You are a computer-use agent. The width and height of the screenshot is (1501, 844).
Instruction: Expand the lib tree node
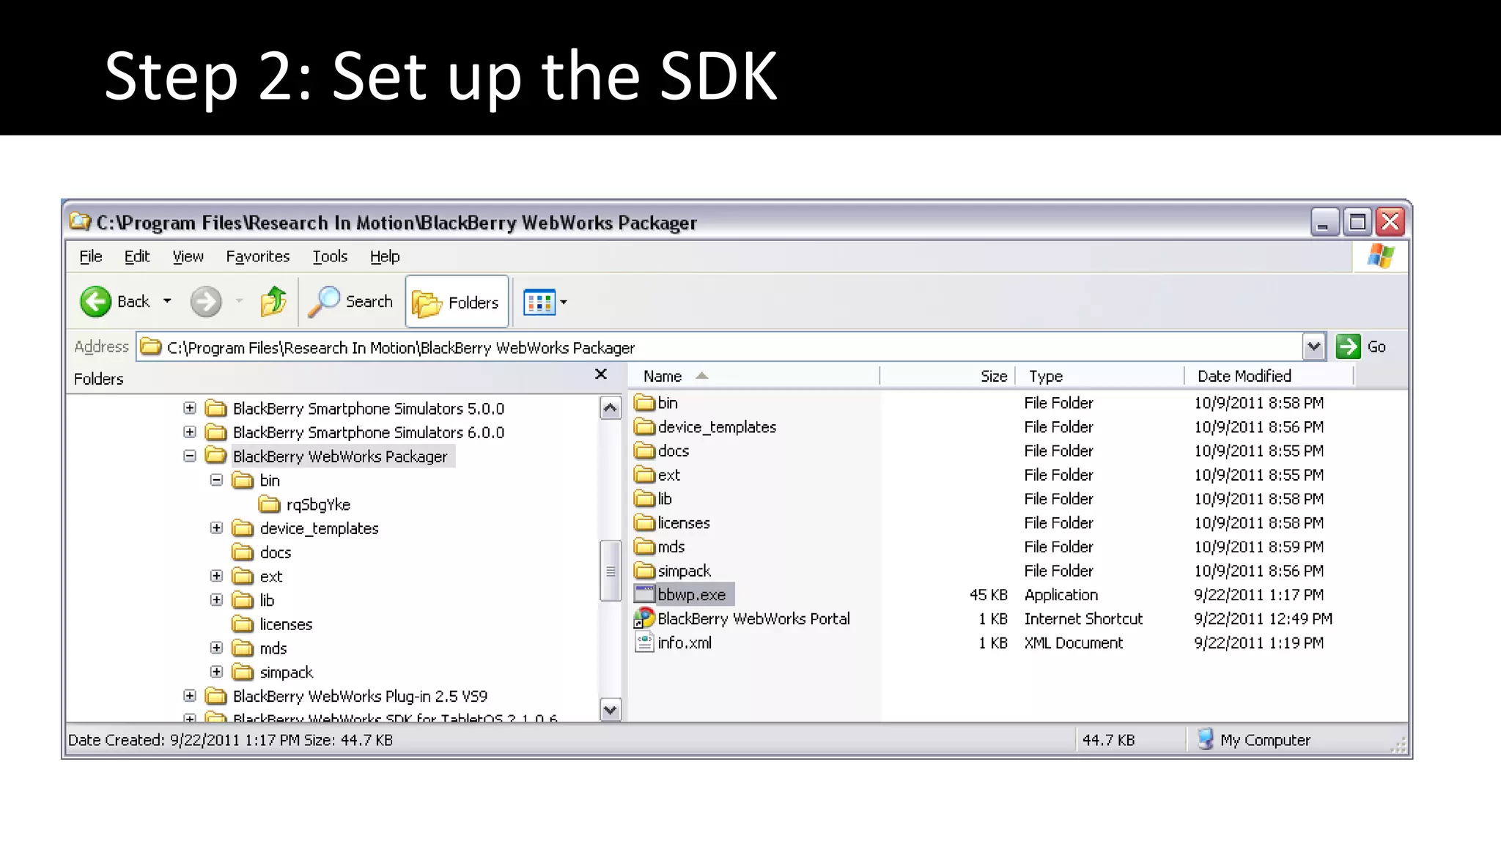click(216, 600)
